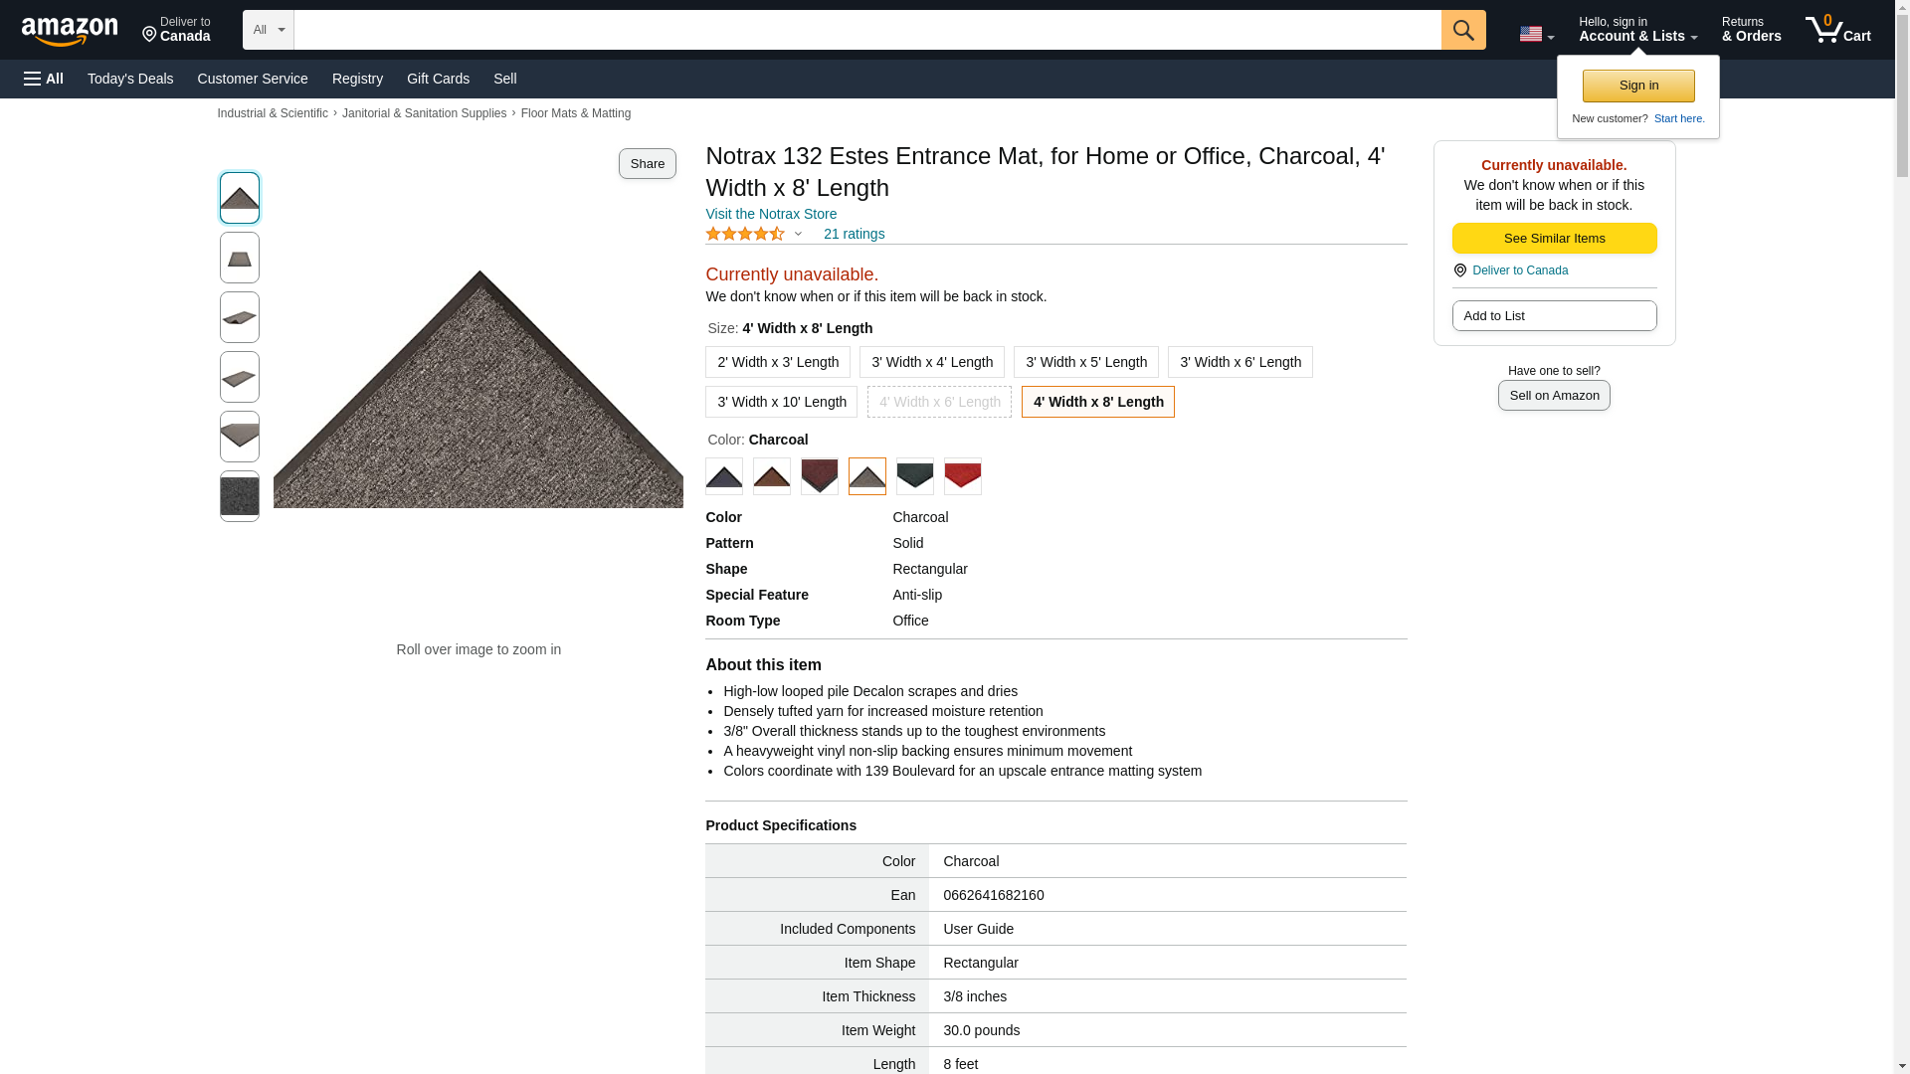Click inside the Amazon search field
This screenshot has height=1074, width=1910.
coord(866,30)
